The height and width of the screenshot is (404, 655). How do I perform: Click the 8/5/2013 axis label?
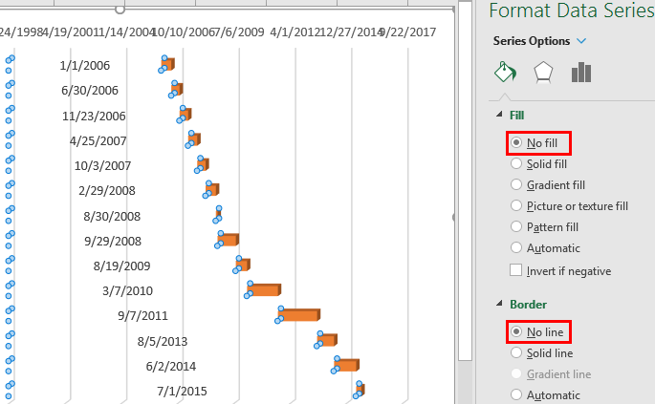point(163,341)
